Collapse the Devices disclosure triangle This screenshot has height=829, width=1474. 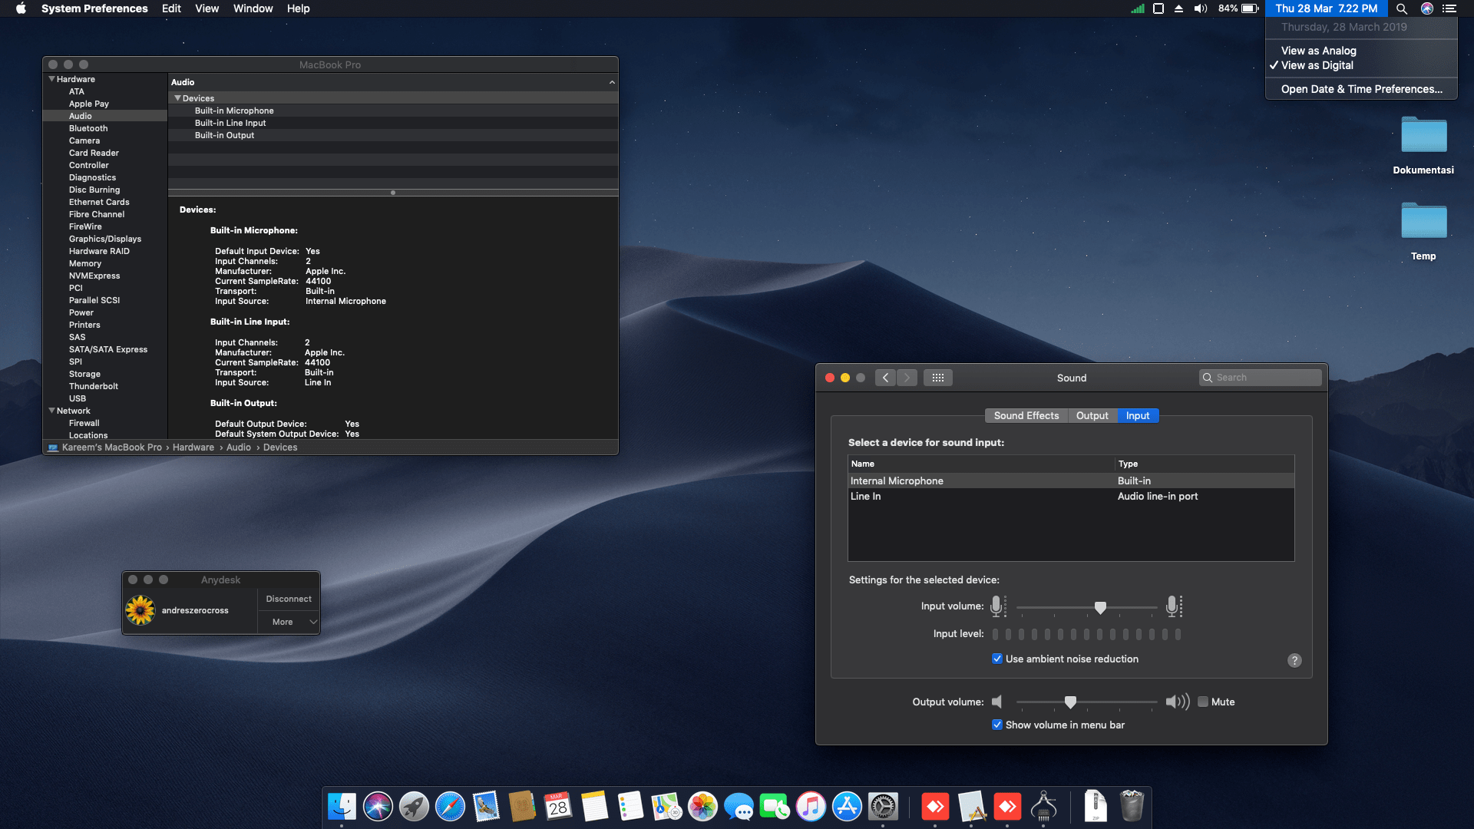[177, 98]
